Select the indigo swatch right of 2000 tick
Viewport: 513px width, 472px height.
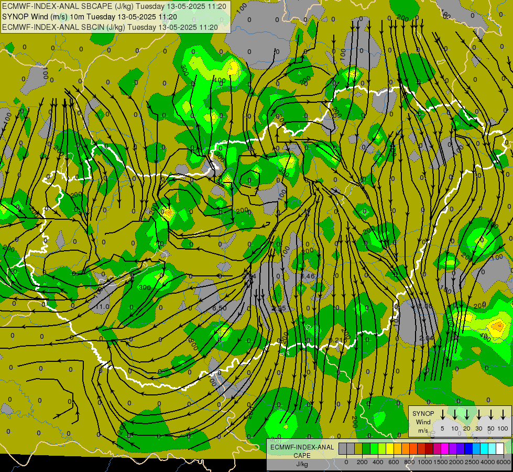point(461,448)
